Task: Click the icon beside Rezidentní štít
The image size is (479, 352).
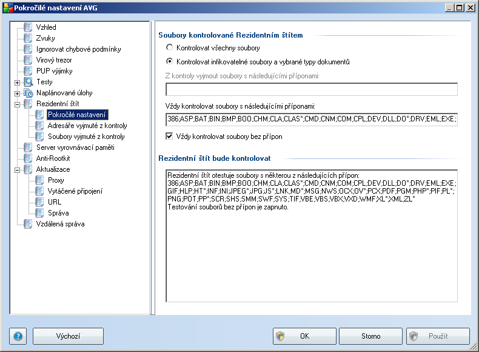Action: click(x=28, y=104)
